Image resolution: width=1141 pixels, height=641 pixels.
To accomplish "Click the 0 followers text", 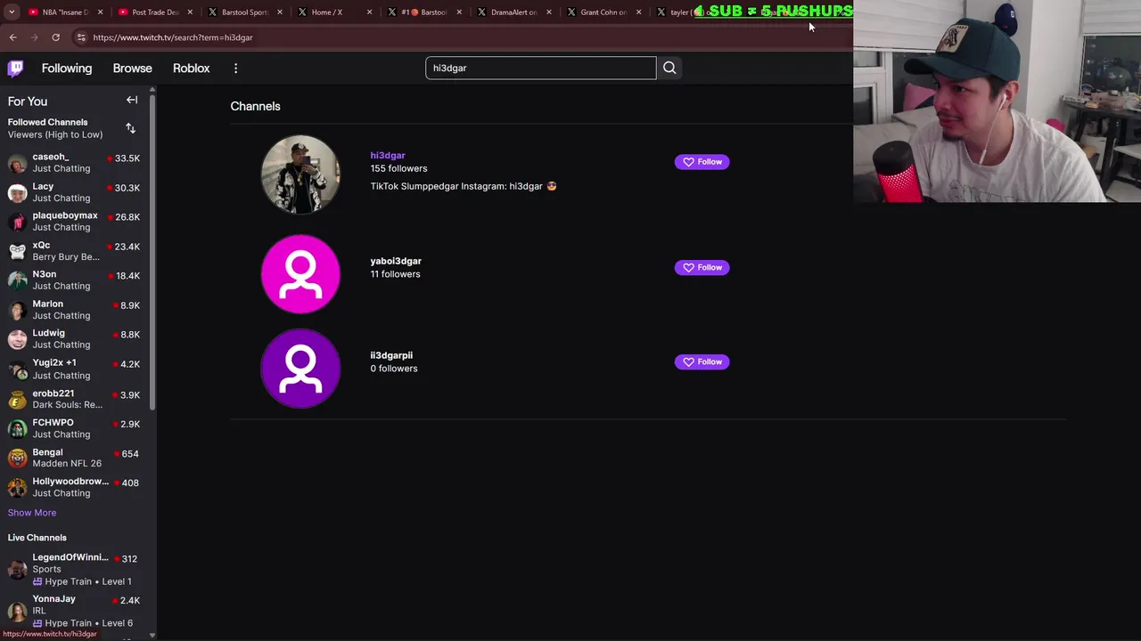I will click(x=393, y=369).
